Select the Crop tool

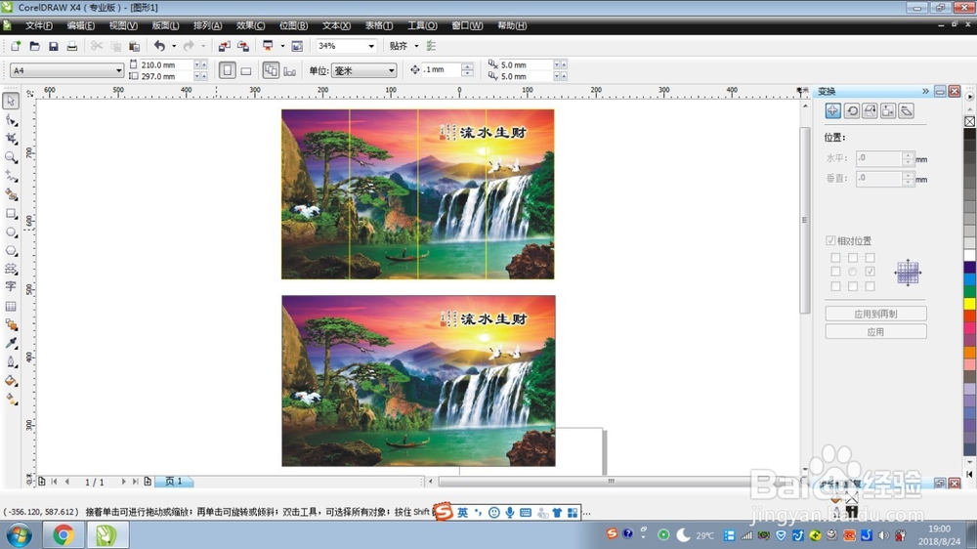point(11,139)
